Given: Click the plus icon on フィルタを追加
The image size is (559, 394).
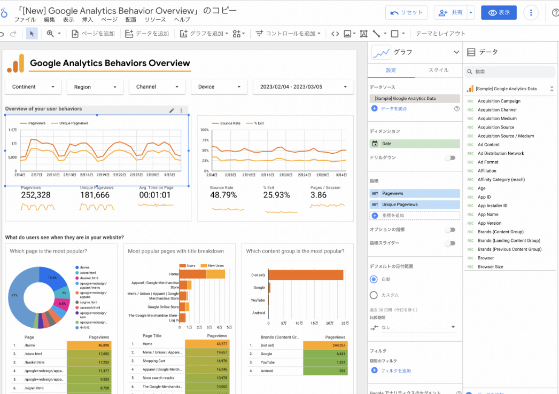Looking at the screenshot, I should tap(374, 370).
